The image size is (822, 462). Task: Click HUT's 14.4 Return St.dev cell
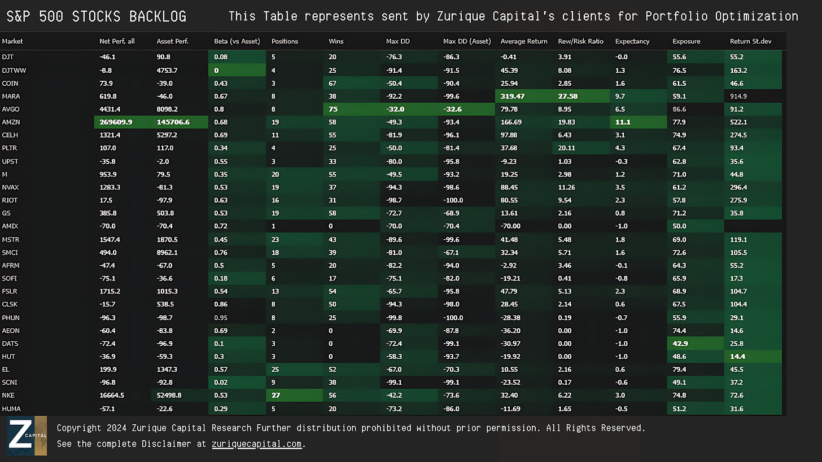point(753,357)
